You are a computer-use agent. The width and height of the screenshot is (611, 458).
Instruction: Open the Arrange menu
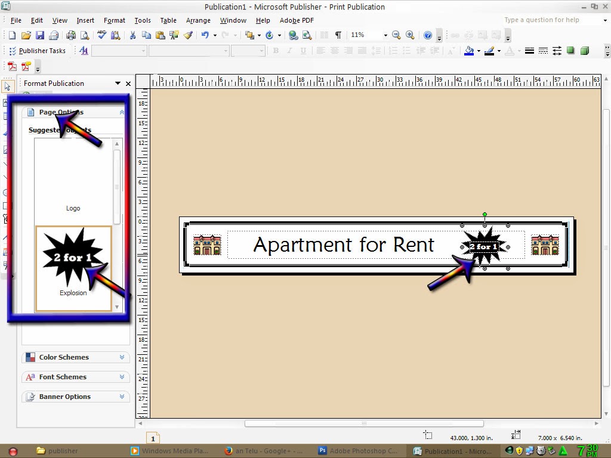pyautogui.click(x=198, y=20)
